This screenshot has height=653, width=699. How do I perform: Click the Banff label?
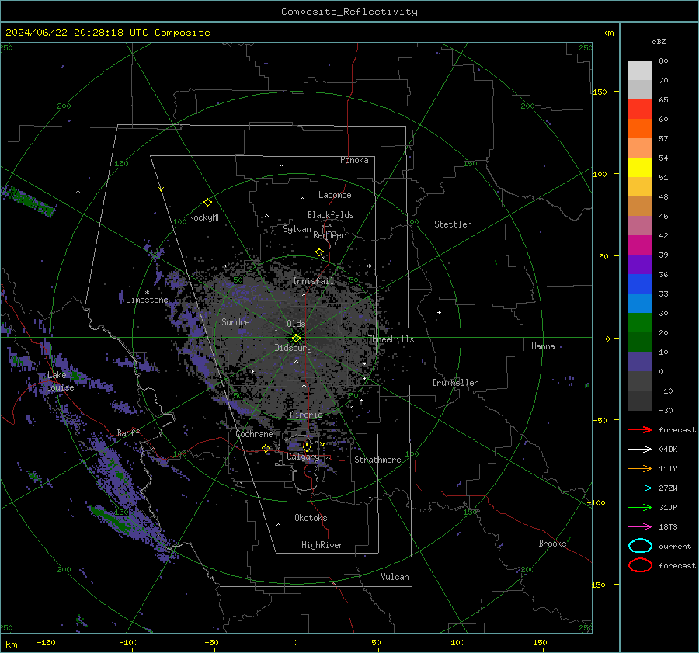point(128,432)
